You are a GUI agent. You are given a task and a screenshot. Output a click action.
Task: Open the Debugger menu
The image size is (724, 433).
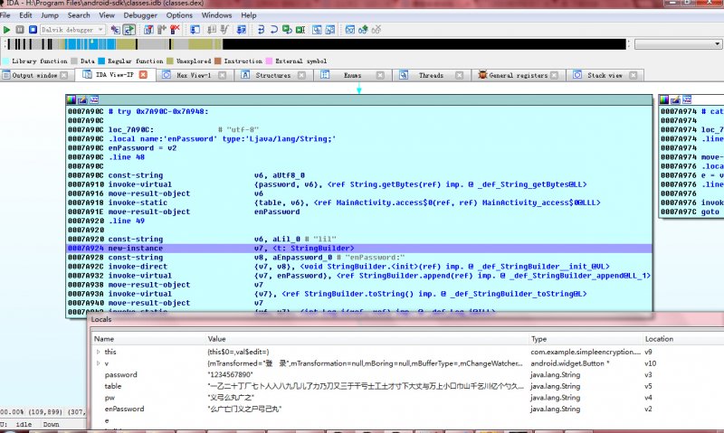coord(140,15)
